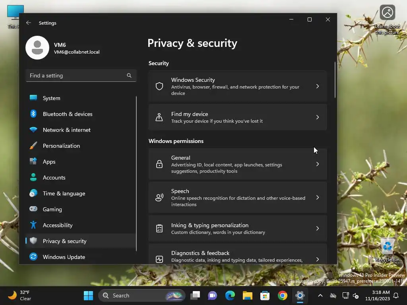Click the network status tray icon
The height and width of the screenshot is (305, 407).
pyautogui.click(x=345, y=295)
